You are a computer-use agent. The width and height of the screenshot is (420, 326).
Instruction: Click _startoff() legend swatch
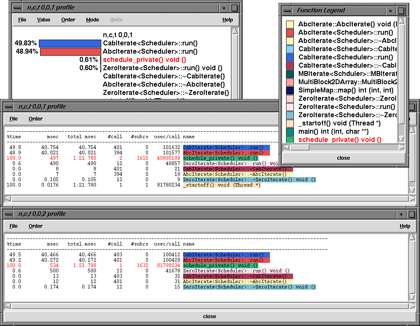(x=290, y=123)
